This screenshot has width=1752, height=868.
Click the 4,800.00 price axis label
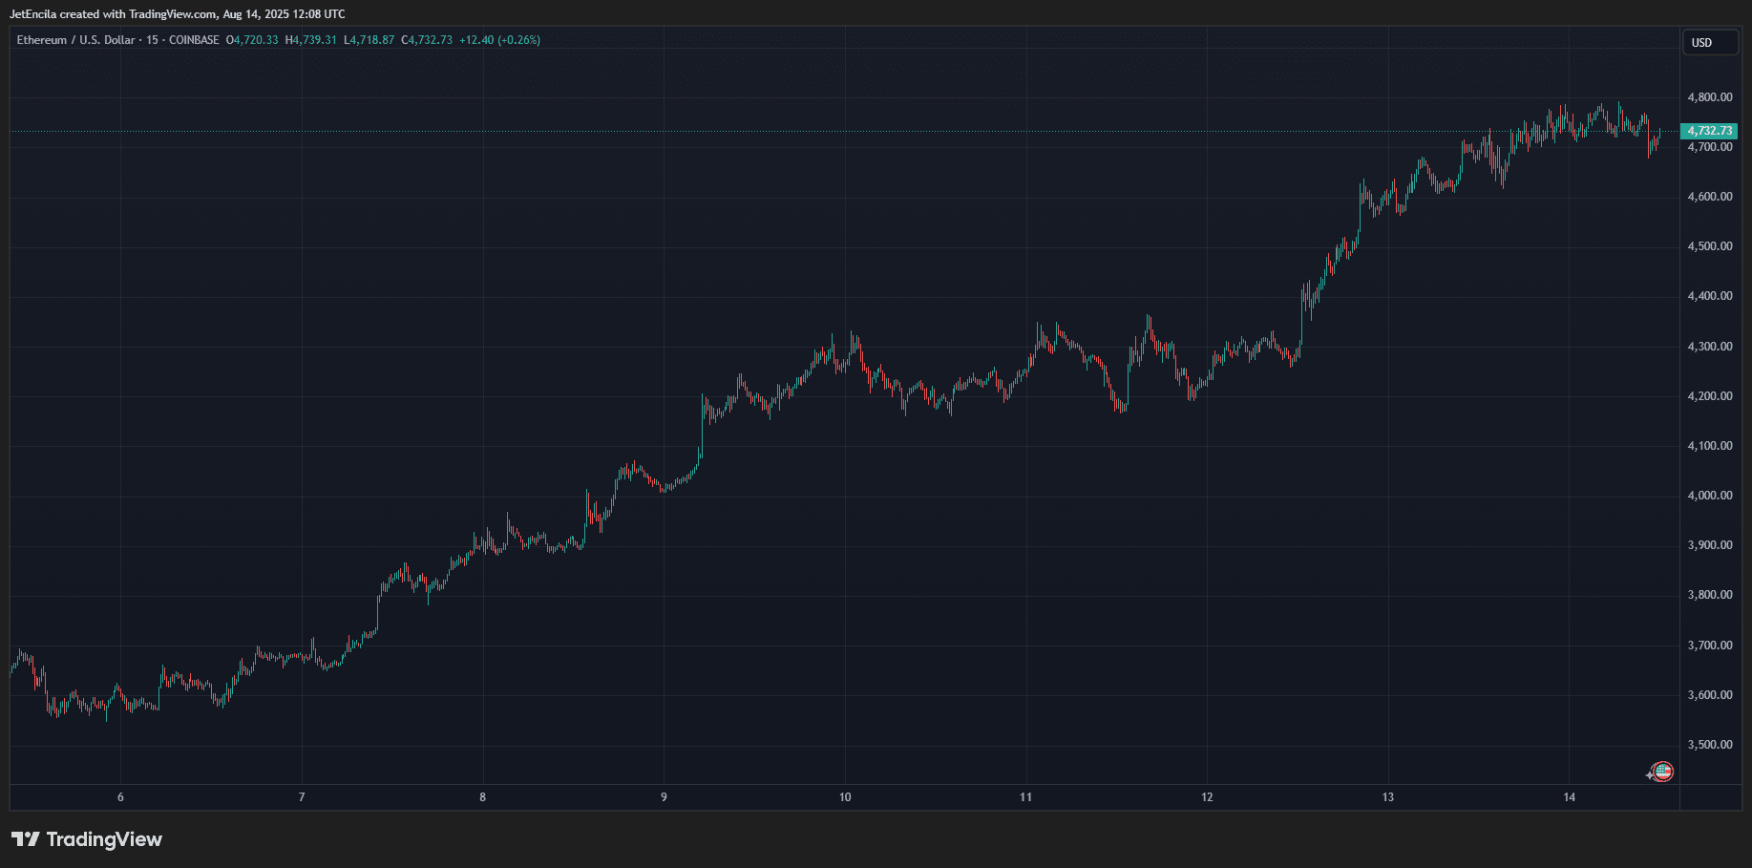pyautogui.click(x=1710, y=97)
